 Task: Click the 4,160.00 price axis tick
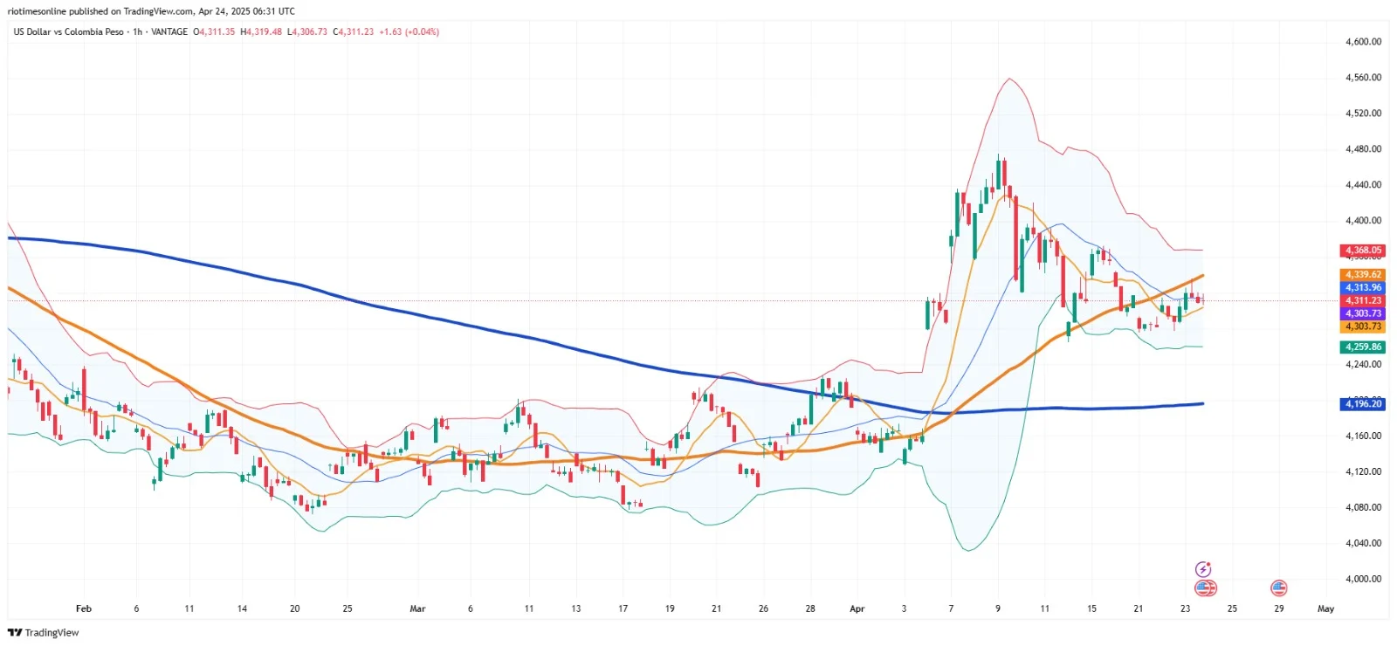click(x=1363, y=436)
